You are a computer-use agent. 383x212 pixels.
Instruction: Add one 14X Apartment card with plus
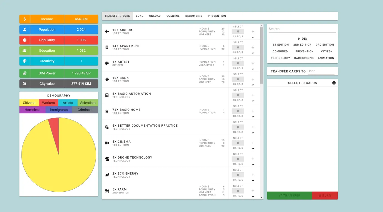(253, 47)
